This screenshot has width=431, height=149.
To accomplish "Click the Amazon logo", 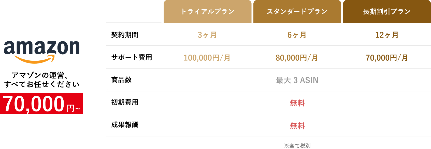I will tap(41, 52).
